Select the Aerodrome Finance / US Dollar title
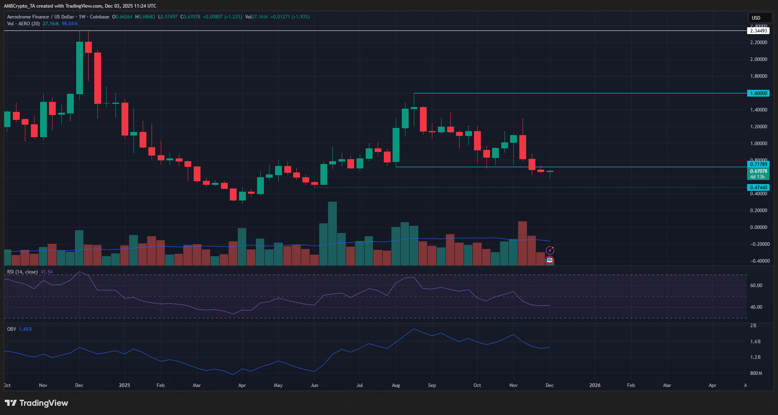 click(x=41, y=17)
